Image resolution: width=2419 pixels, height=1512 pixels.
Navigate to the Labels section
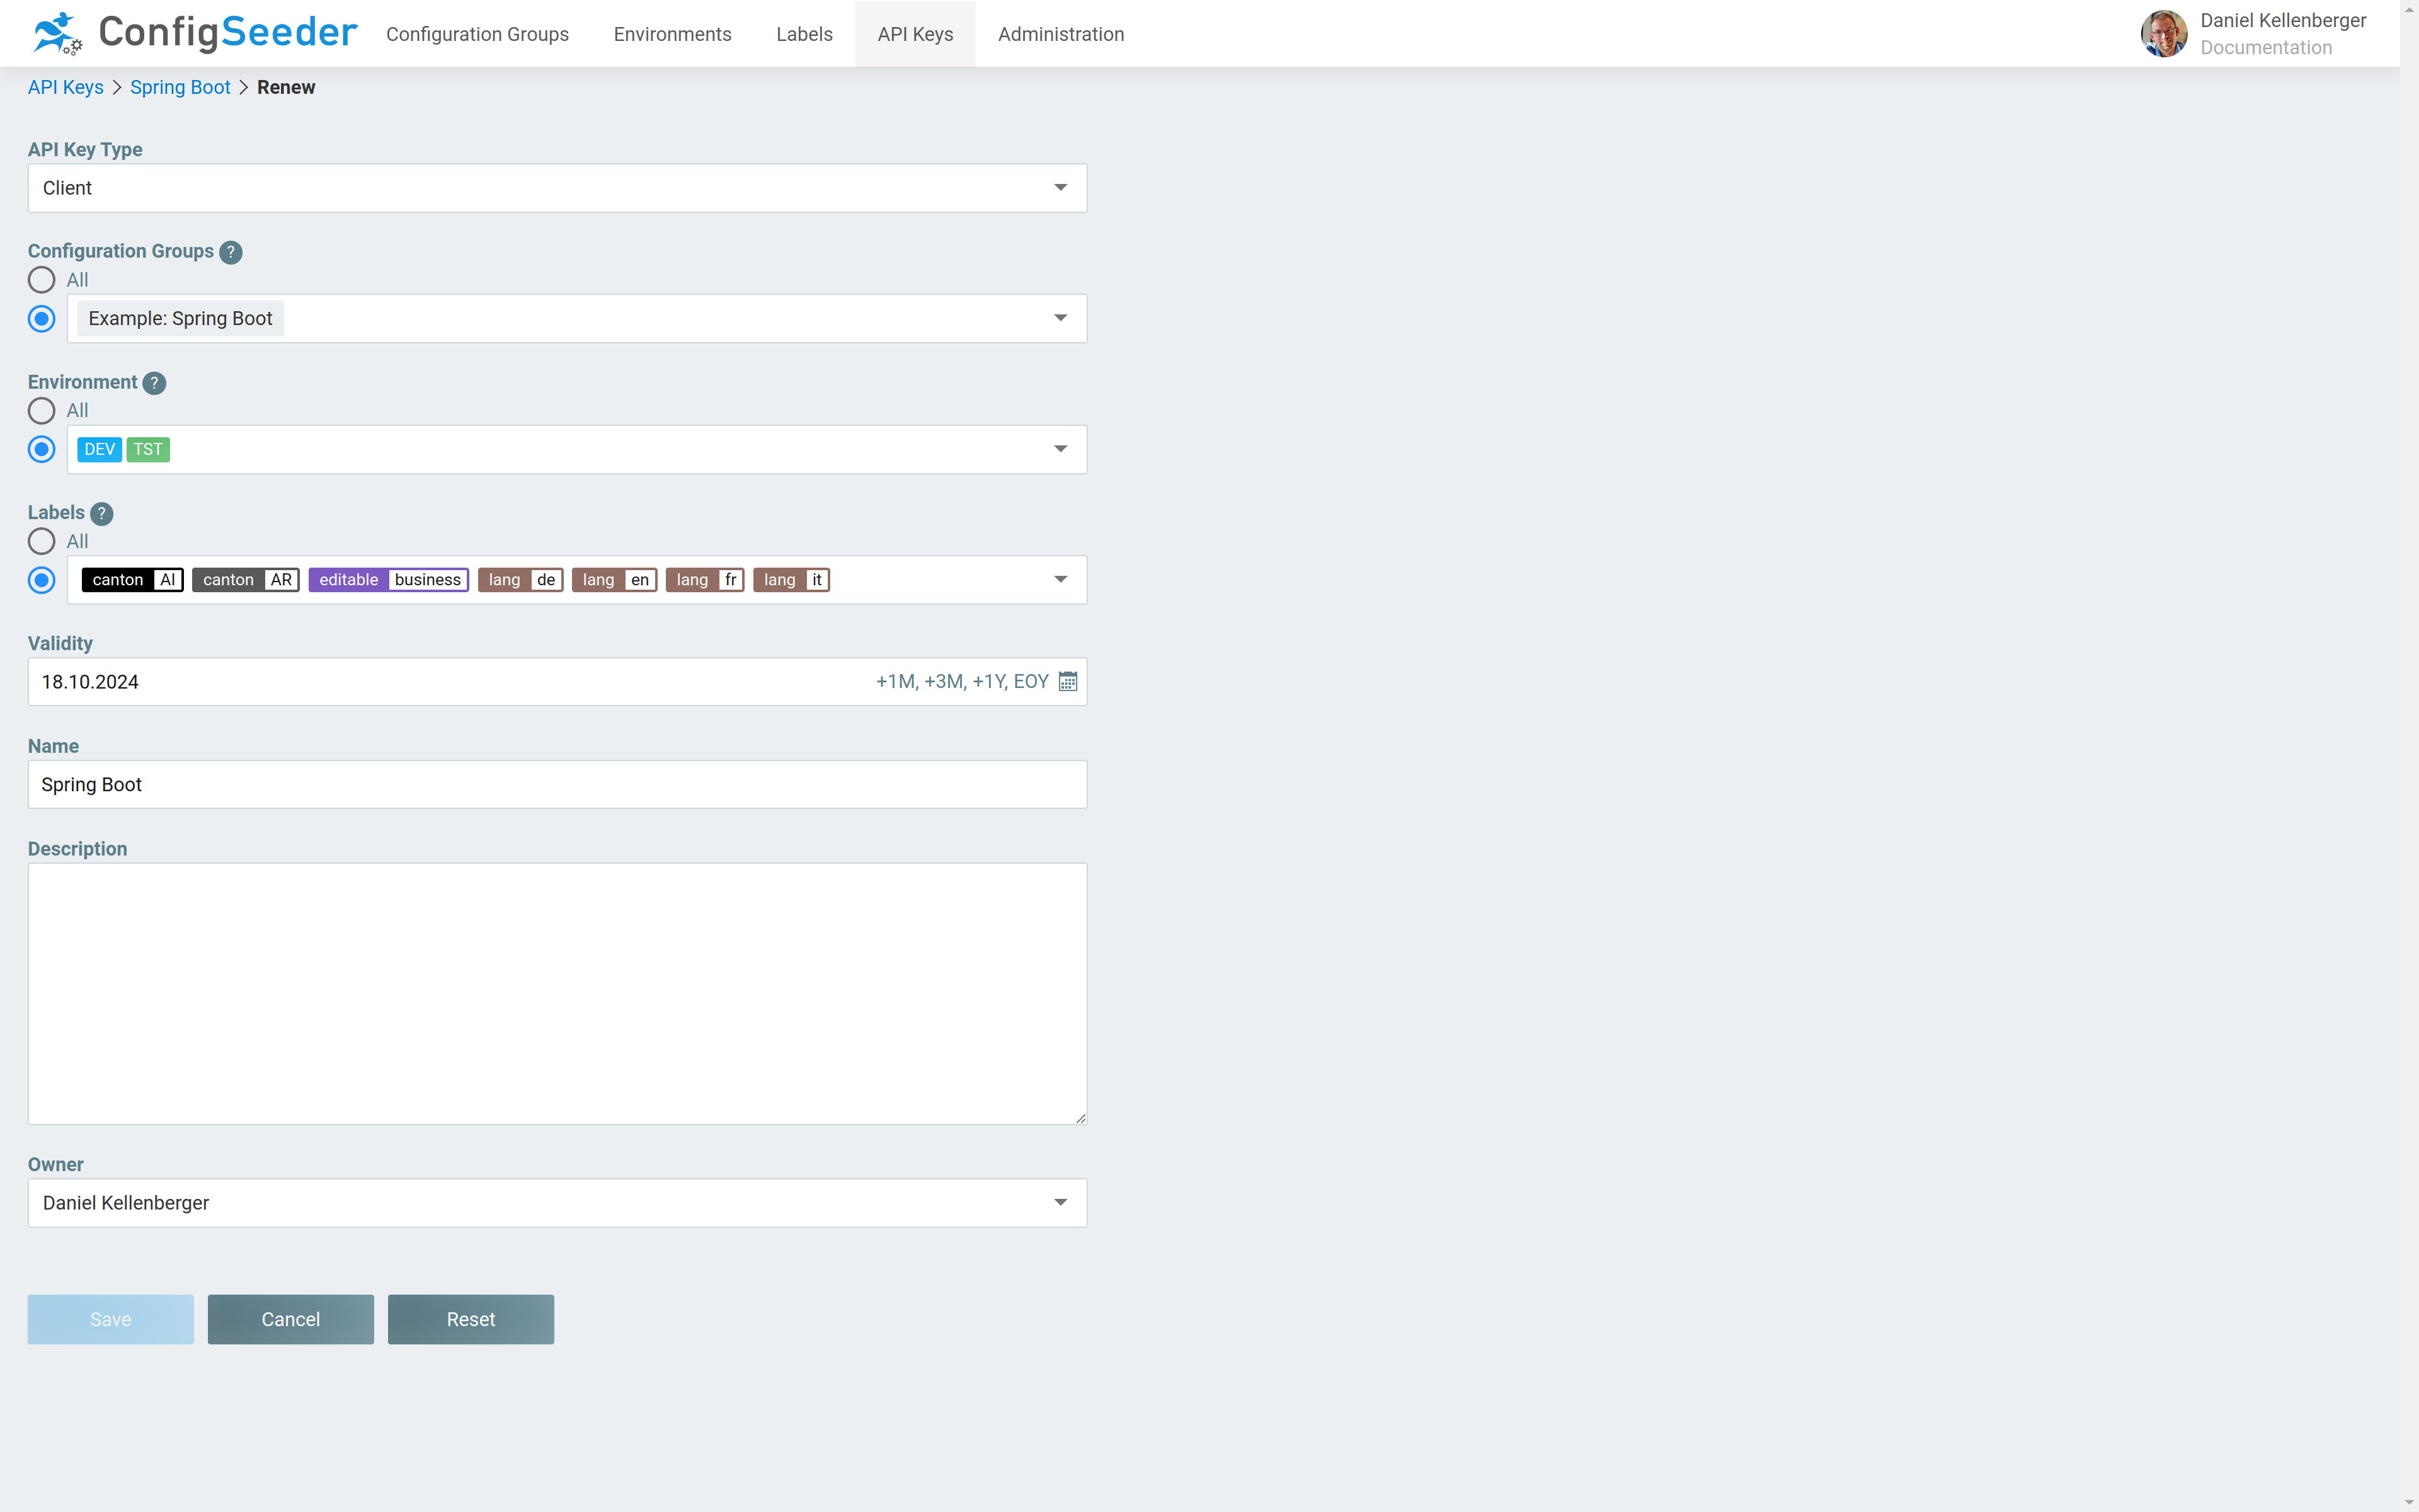(804, 33)
